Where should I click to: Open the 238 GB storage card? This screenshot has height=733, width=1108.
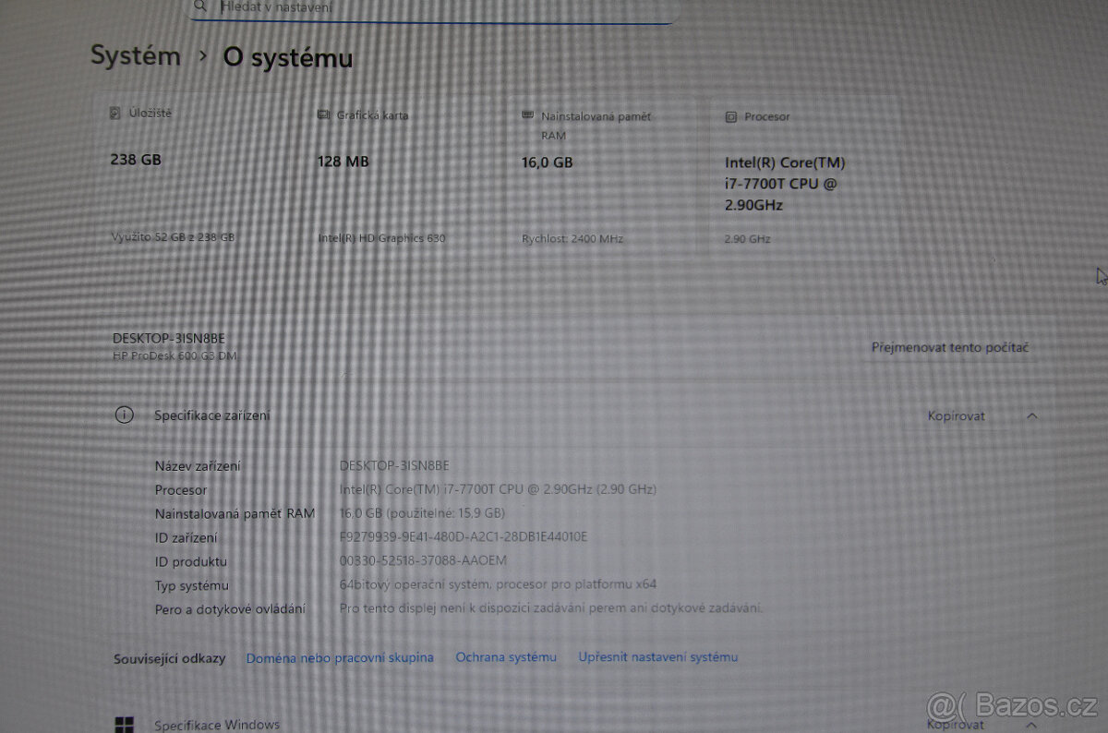click(x=194, y=175)
